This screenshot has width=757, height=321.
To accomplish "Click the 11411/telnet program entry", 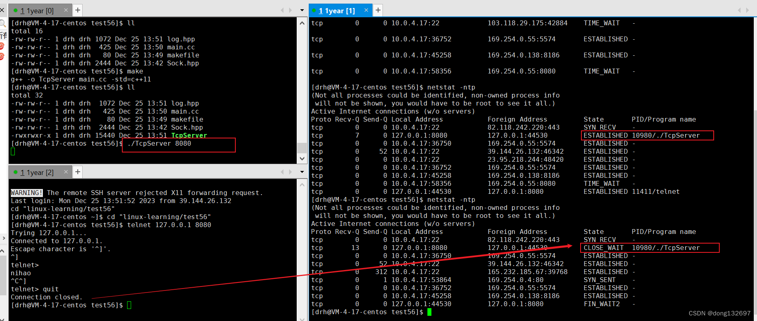I will point(656,191).
